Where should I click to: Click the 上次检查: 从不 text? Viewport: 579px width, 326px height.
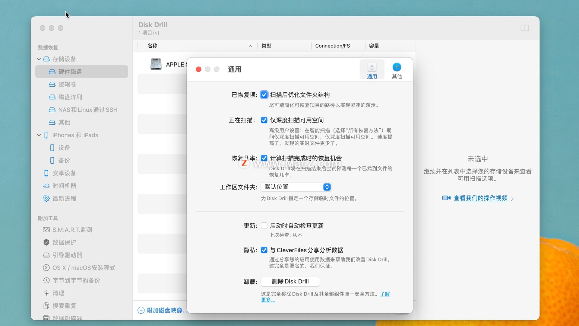point(286,235)
